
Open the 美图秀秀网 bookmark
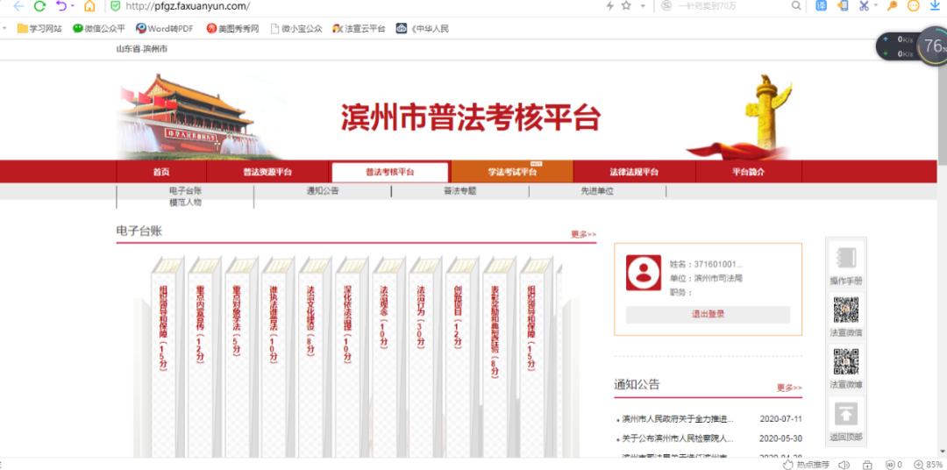[x=232, y=28]
